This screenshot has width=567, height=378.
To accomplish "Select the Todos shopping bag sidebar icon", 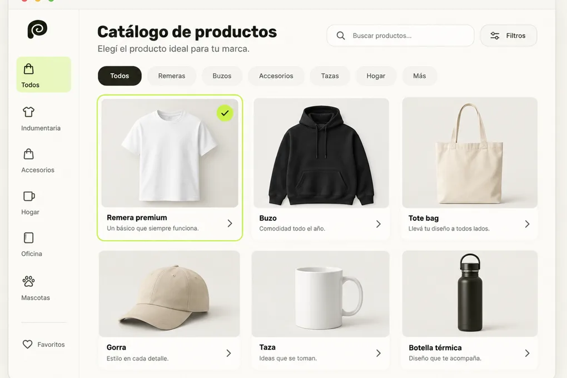I will coord(28,69).
